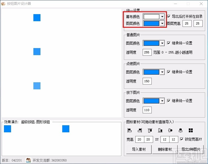Click the center horizontally alignment icon

click(x=181, y=130)
